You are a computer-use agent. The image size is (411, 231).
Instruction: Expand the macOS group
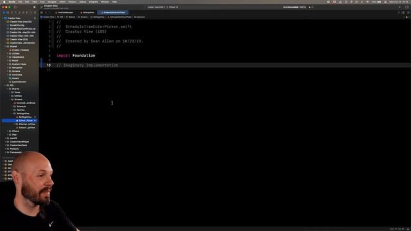pyautogui.click(x=5, y=138)
